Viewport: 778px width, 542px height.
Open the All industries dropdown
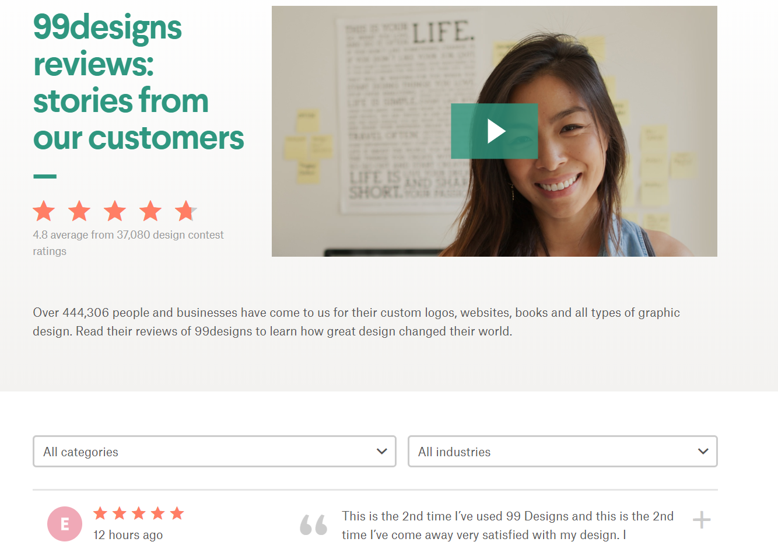(563, 451)
